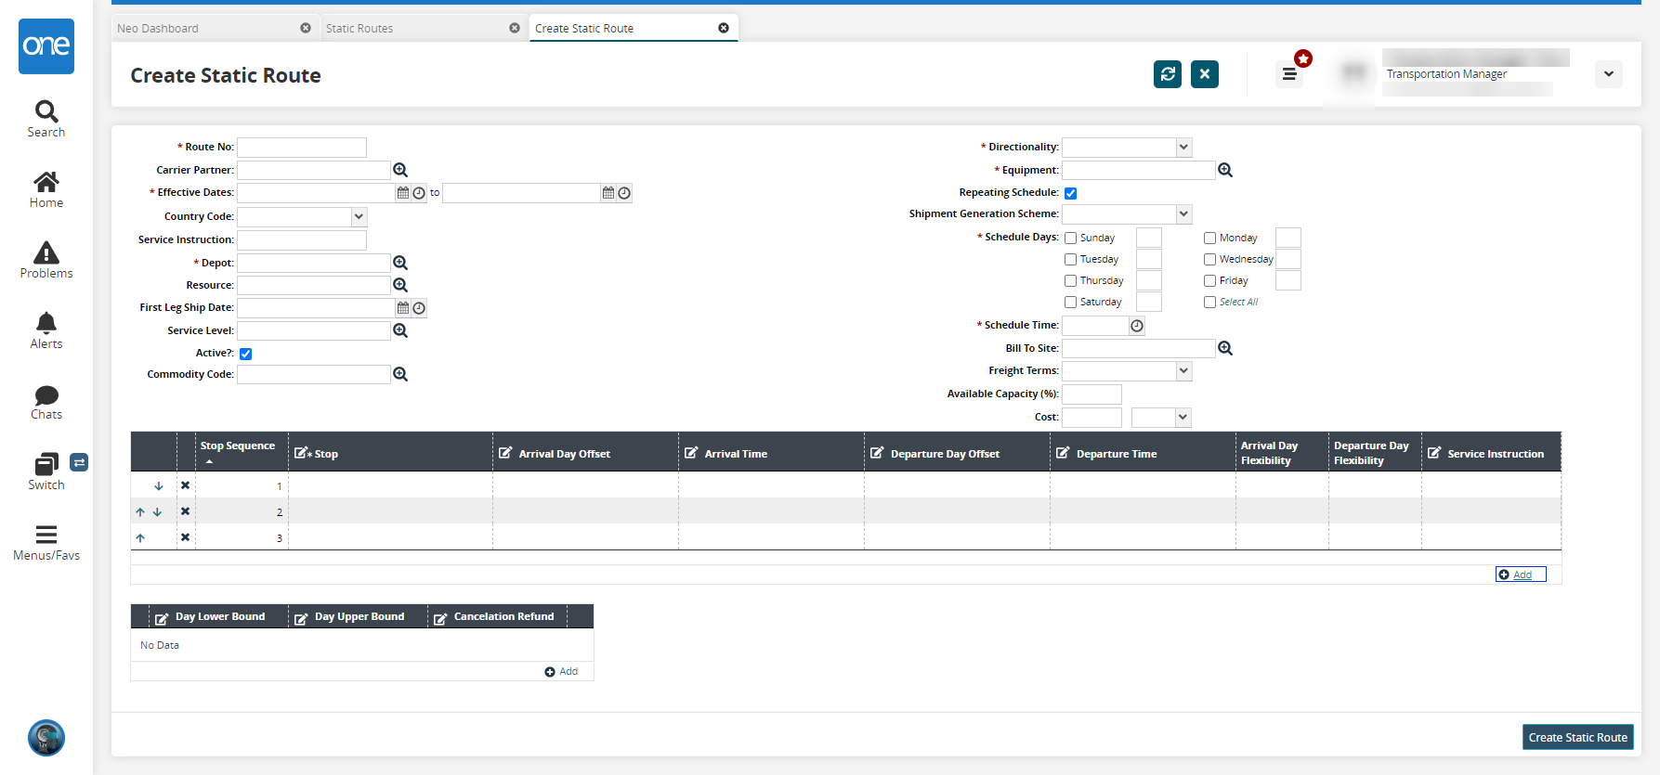The height and width of the screenshot is (775, 1660).
Task: Open Bill To Site lookup magnifier
Action: (x=1225, y=348)
